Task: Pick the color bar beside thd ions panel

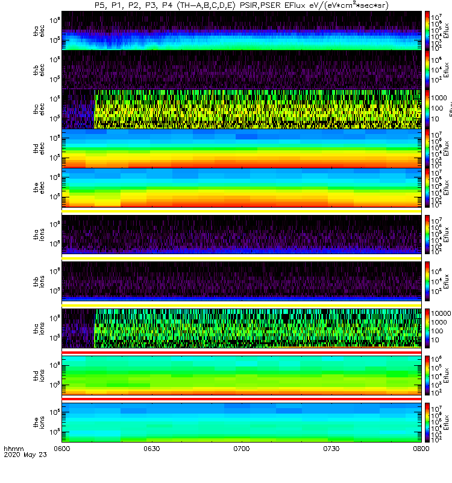Action: [x=427, y=376]
